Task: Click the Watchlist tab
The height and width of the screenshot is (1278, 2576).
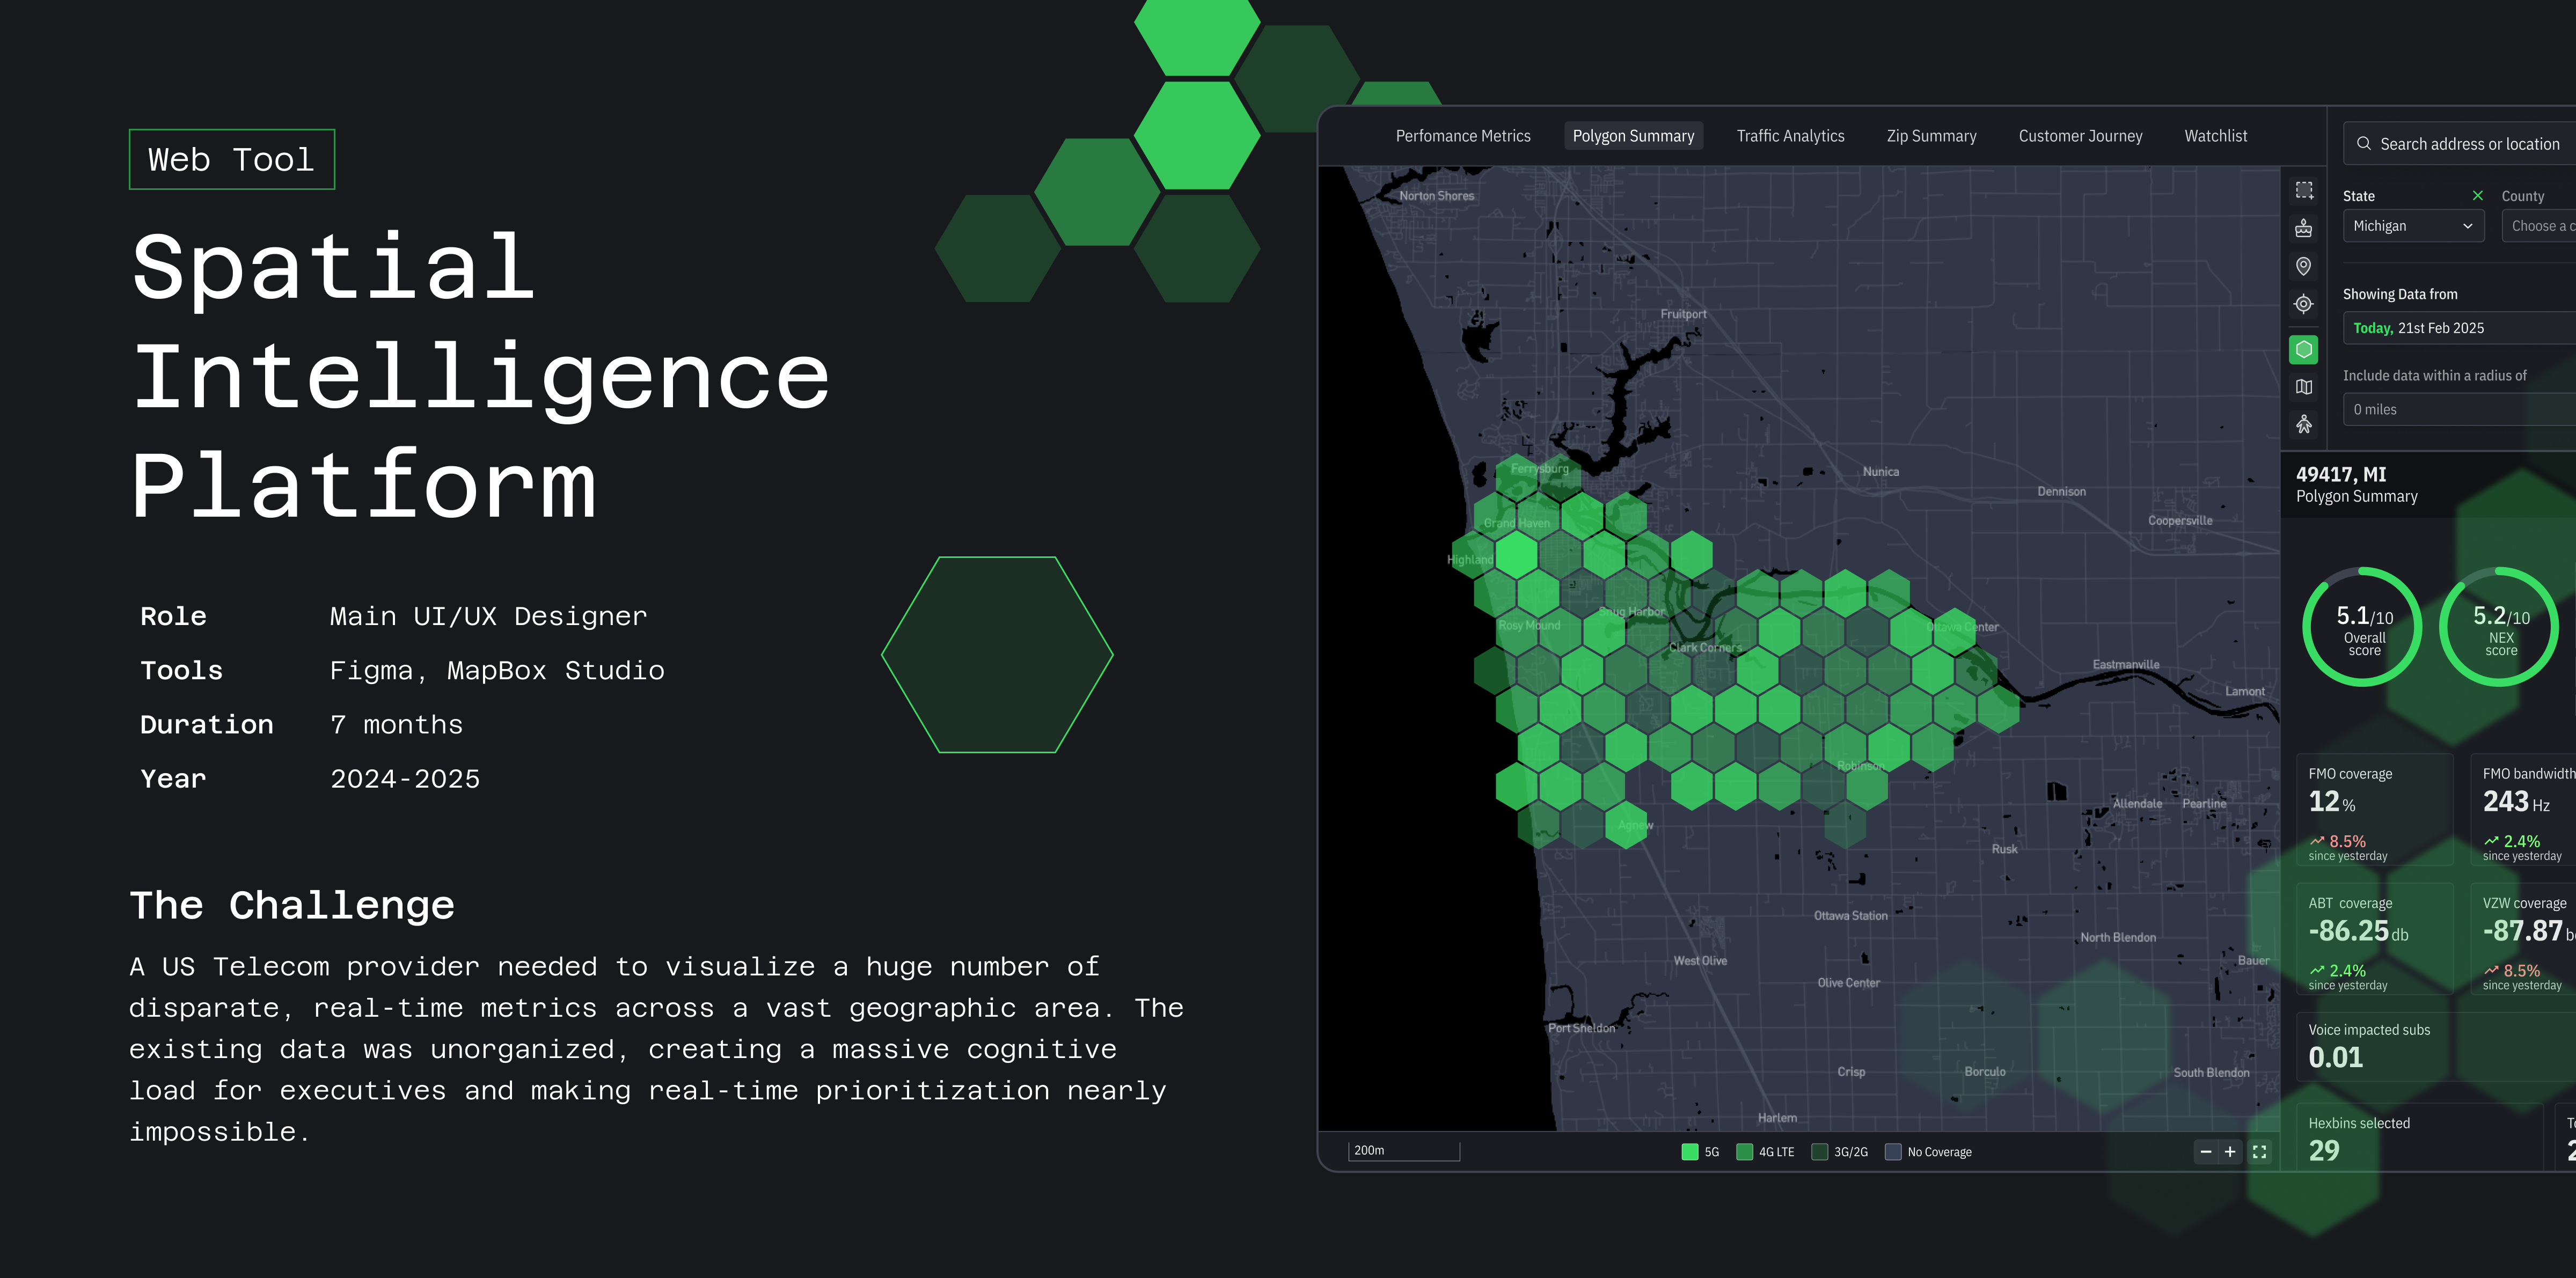Action: 2215,136
